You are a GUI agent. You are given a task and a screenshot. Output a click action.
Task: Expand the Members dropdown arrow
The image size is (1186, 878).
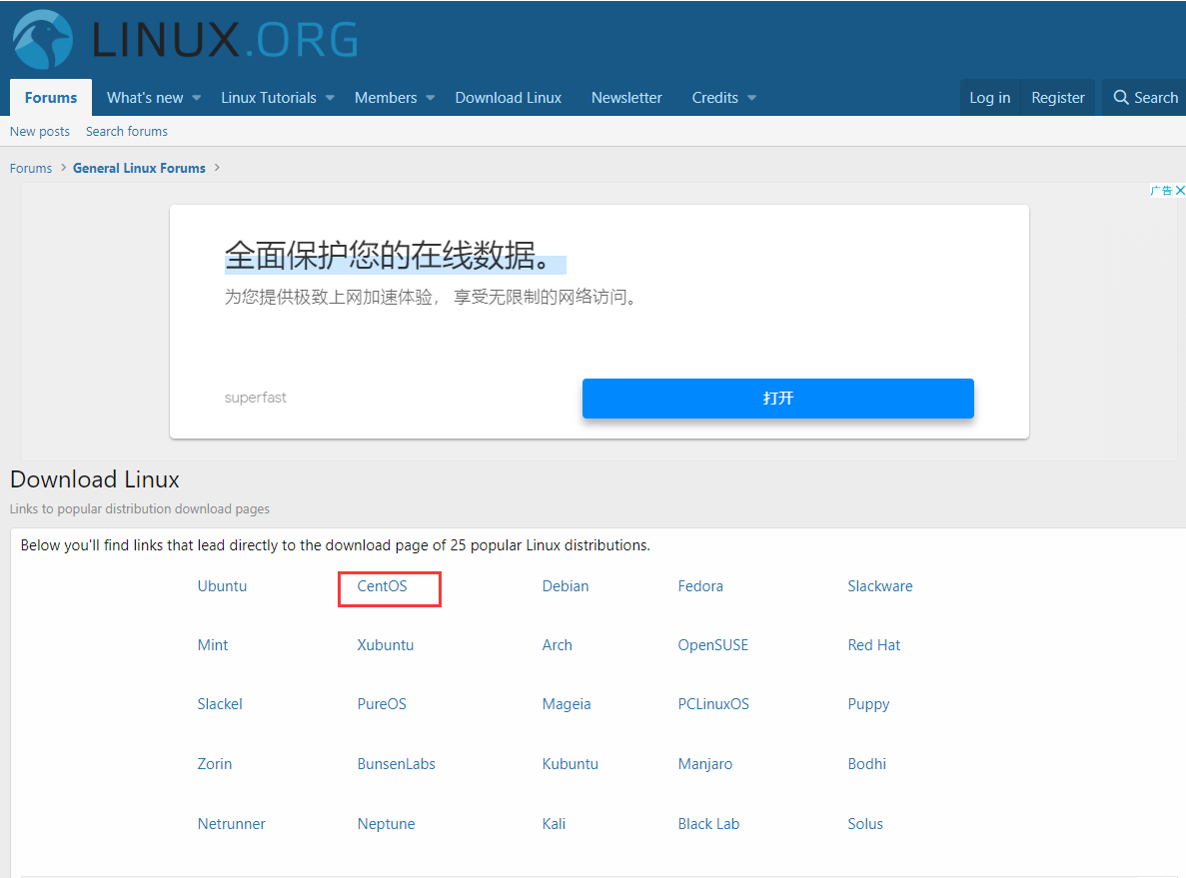[x=431, y=98]
